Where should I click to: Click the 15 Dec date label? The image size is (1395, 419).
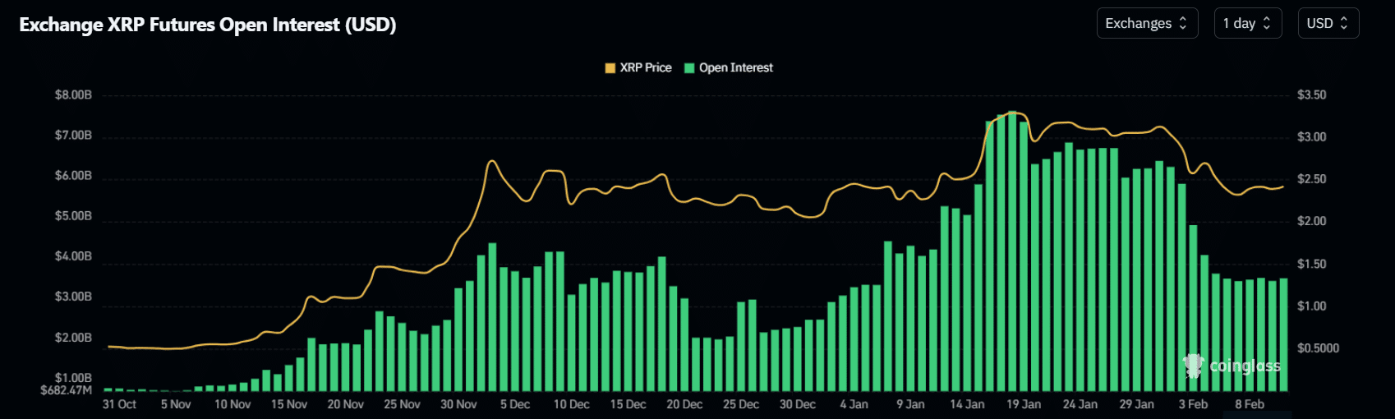(x=628, y=404)
